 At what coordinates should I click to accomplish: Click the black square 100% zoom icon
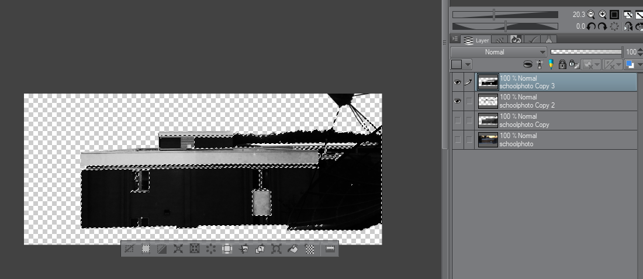[614, 15]
